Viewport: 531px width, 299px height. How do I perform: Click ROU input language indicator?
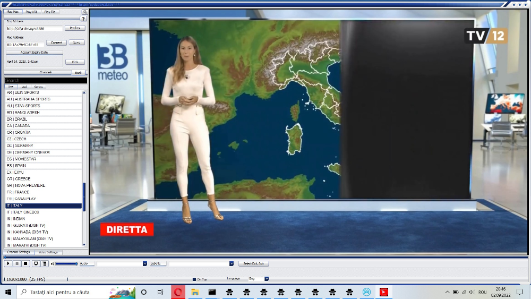coord(483,292)
